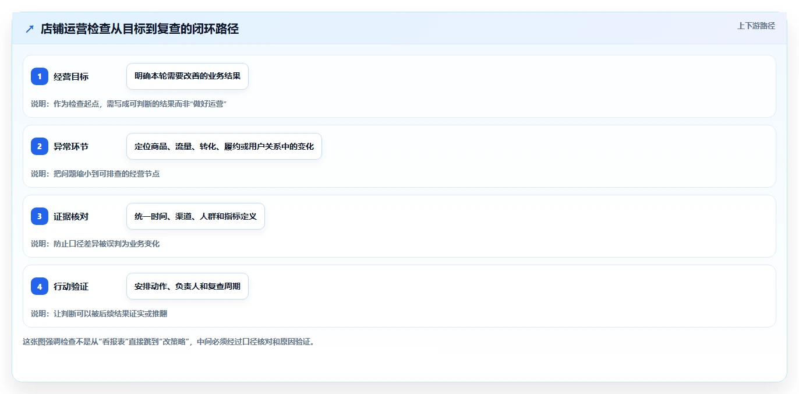Select the 证据核对 step label

(x=71, y=216)
